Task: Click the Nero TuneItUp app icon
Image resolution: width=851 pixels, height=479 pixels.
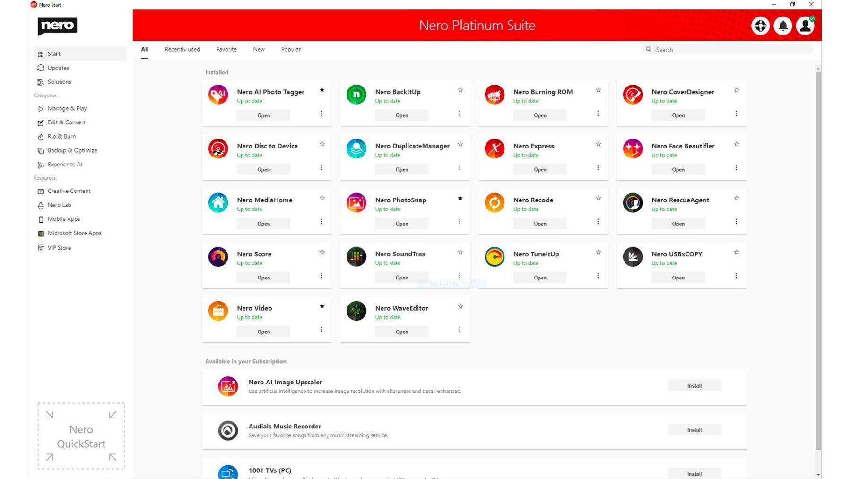Action: click(x=495, y=257)
